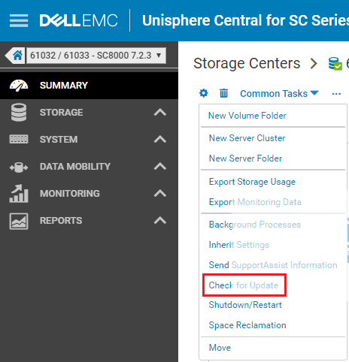Click the Storage Centers breadcrumb link

247,64
